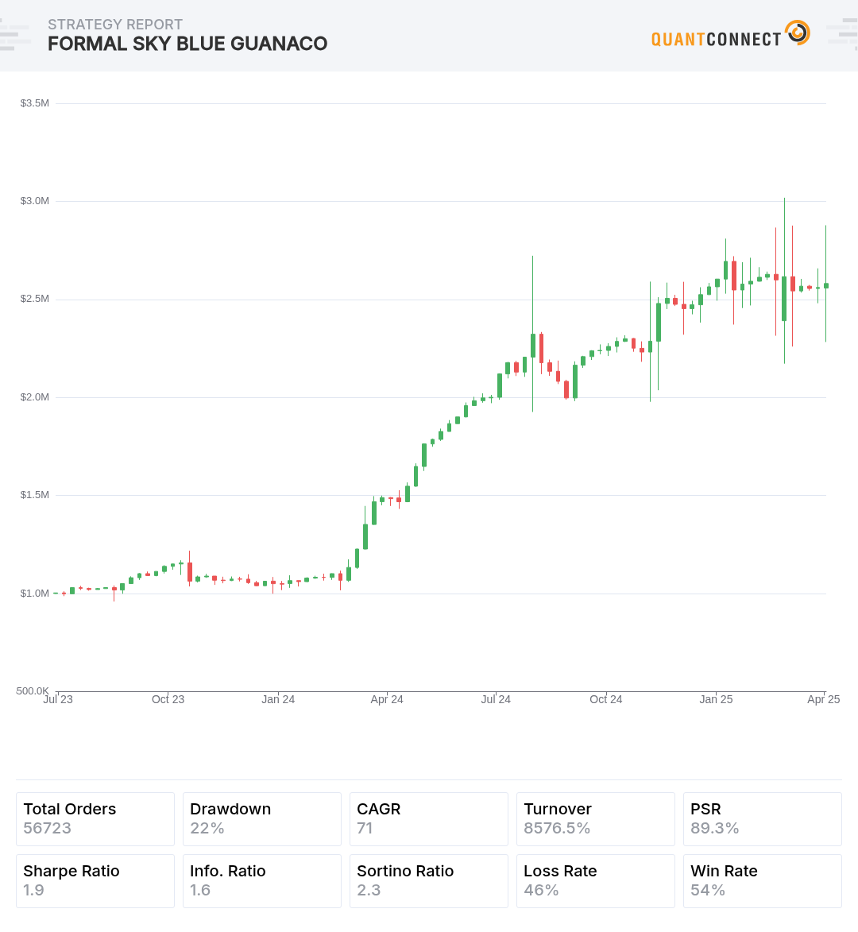The height and width of the screenshot is (932, 858).
Task: Click the Drawdown stat card
Action: tap(262, 818)
